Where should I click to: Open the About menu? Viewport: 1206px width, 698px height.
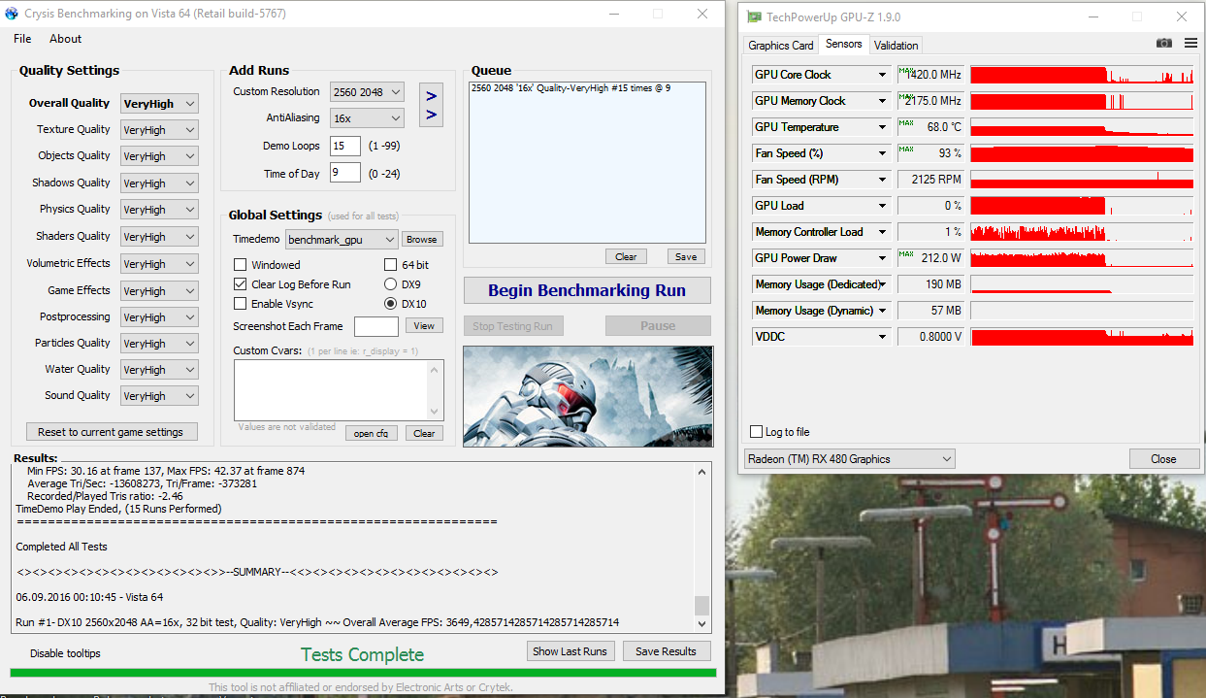point(65,39)
